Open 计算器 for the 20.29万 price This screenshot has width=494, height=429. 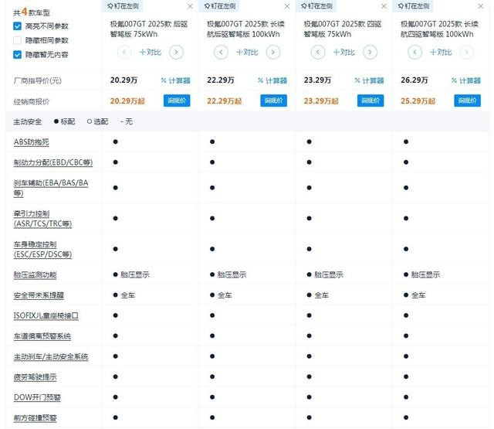tap(175, 80)
